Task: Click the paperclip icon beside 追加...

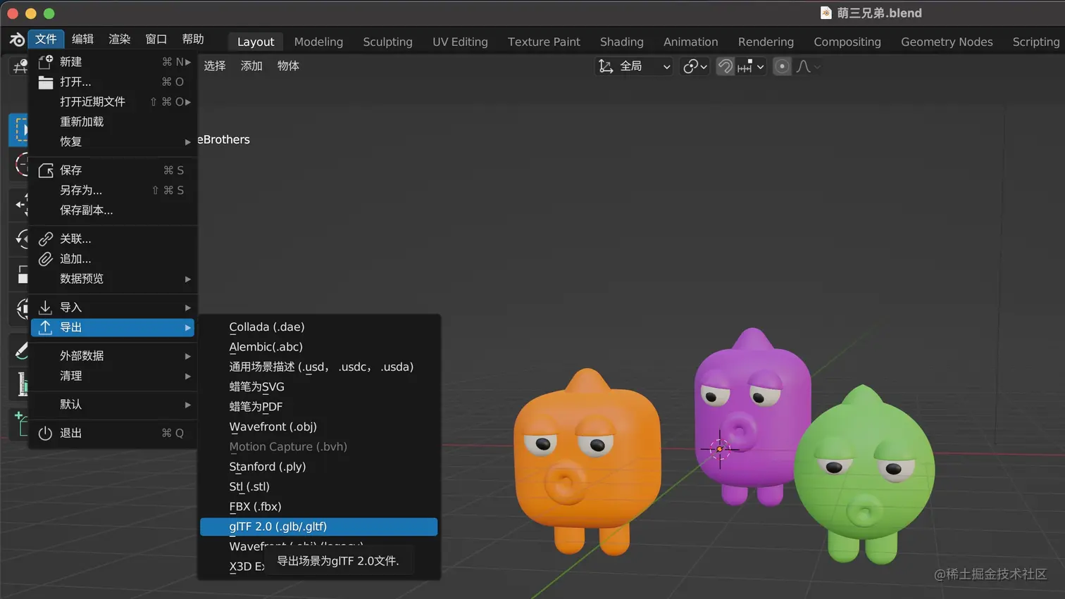Action: click(46, 259)
